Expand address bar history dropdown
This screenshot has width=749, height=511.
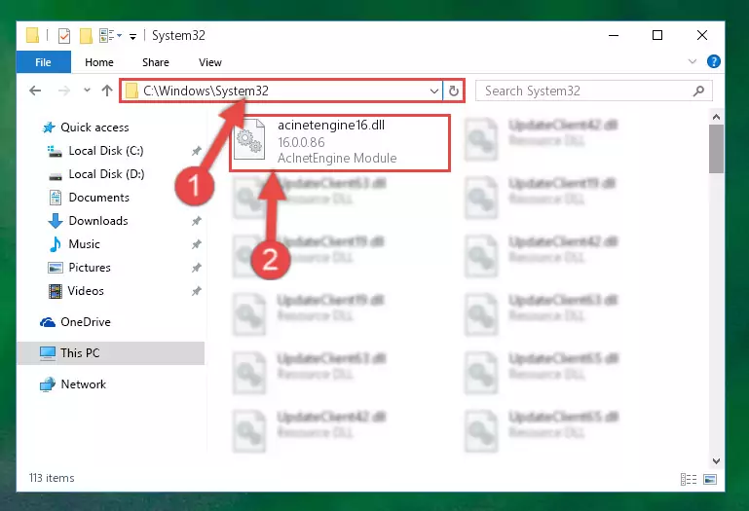click(433, 91)
